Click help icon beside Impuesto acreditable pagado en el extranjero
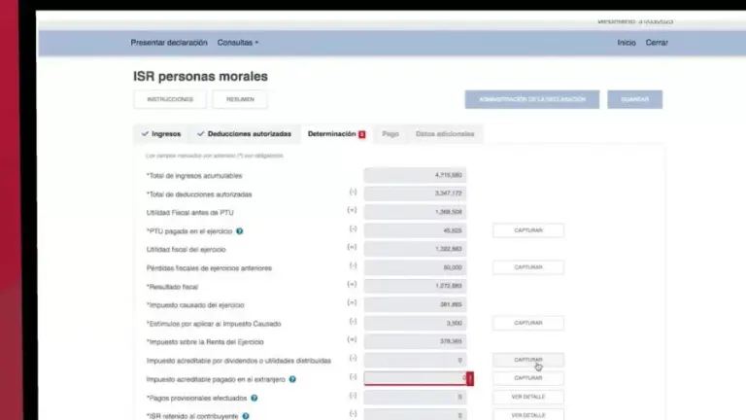Viewport: 746px width, 420px height. pos(292,379)
